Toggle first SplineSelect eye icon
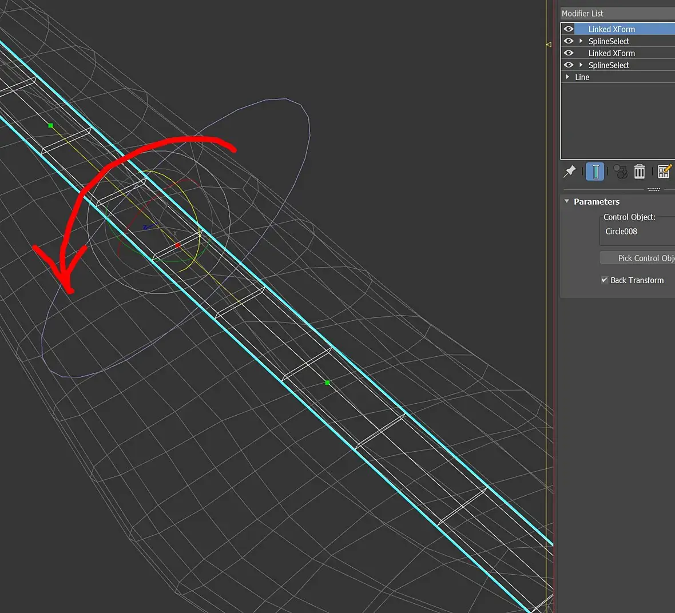Screen dimensions: 675x613 (x=568, y=41)
